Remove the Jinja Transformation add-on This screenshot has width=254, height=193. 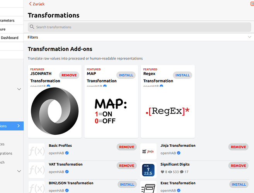[238, 147]
